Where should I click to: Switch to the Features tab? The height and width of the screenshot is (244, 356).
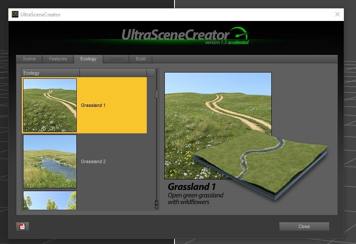[58, 59]
